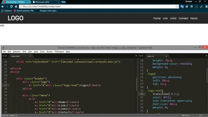Click 'uppercase' value in main.css
208x117 pixels.
184,101
